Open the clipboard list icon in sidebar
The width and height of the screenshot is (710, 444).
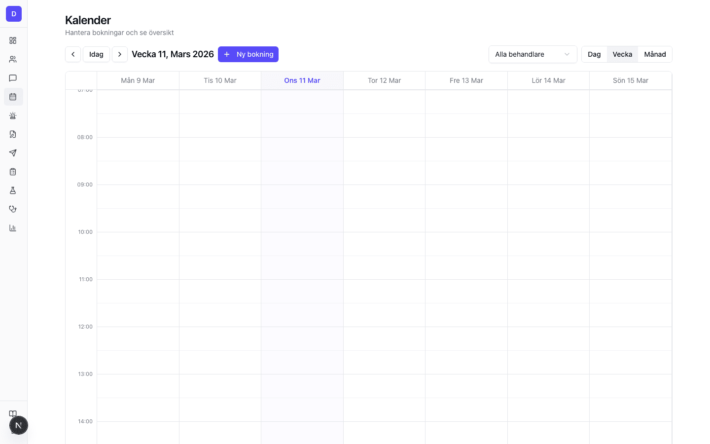(x=13, y=172)
